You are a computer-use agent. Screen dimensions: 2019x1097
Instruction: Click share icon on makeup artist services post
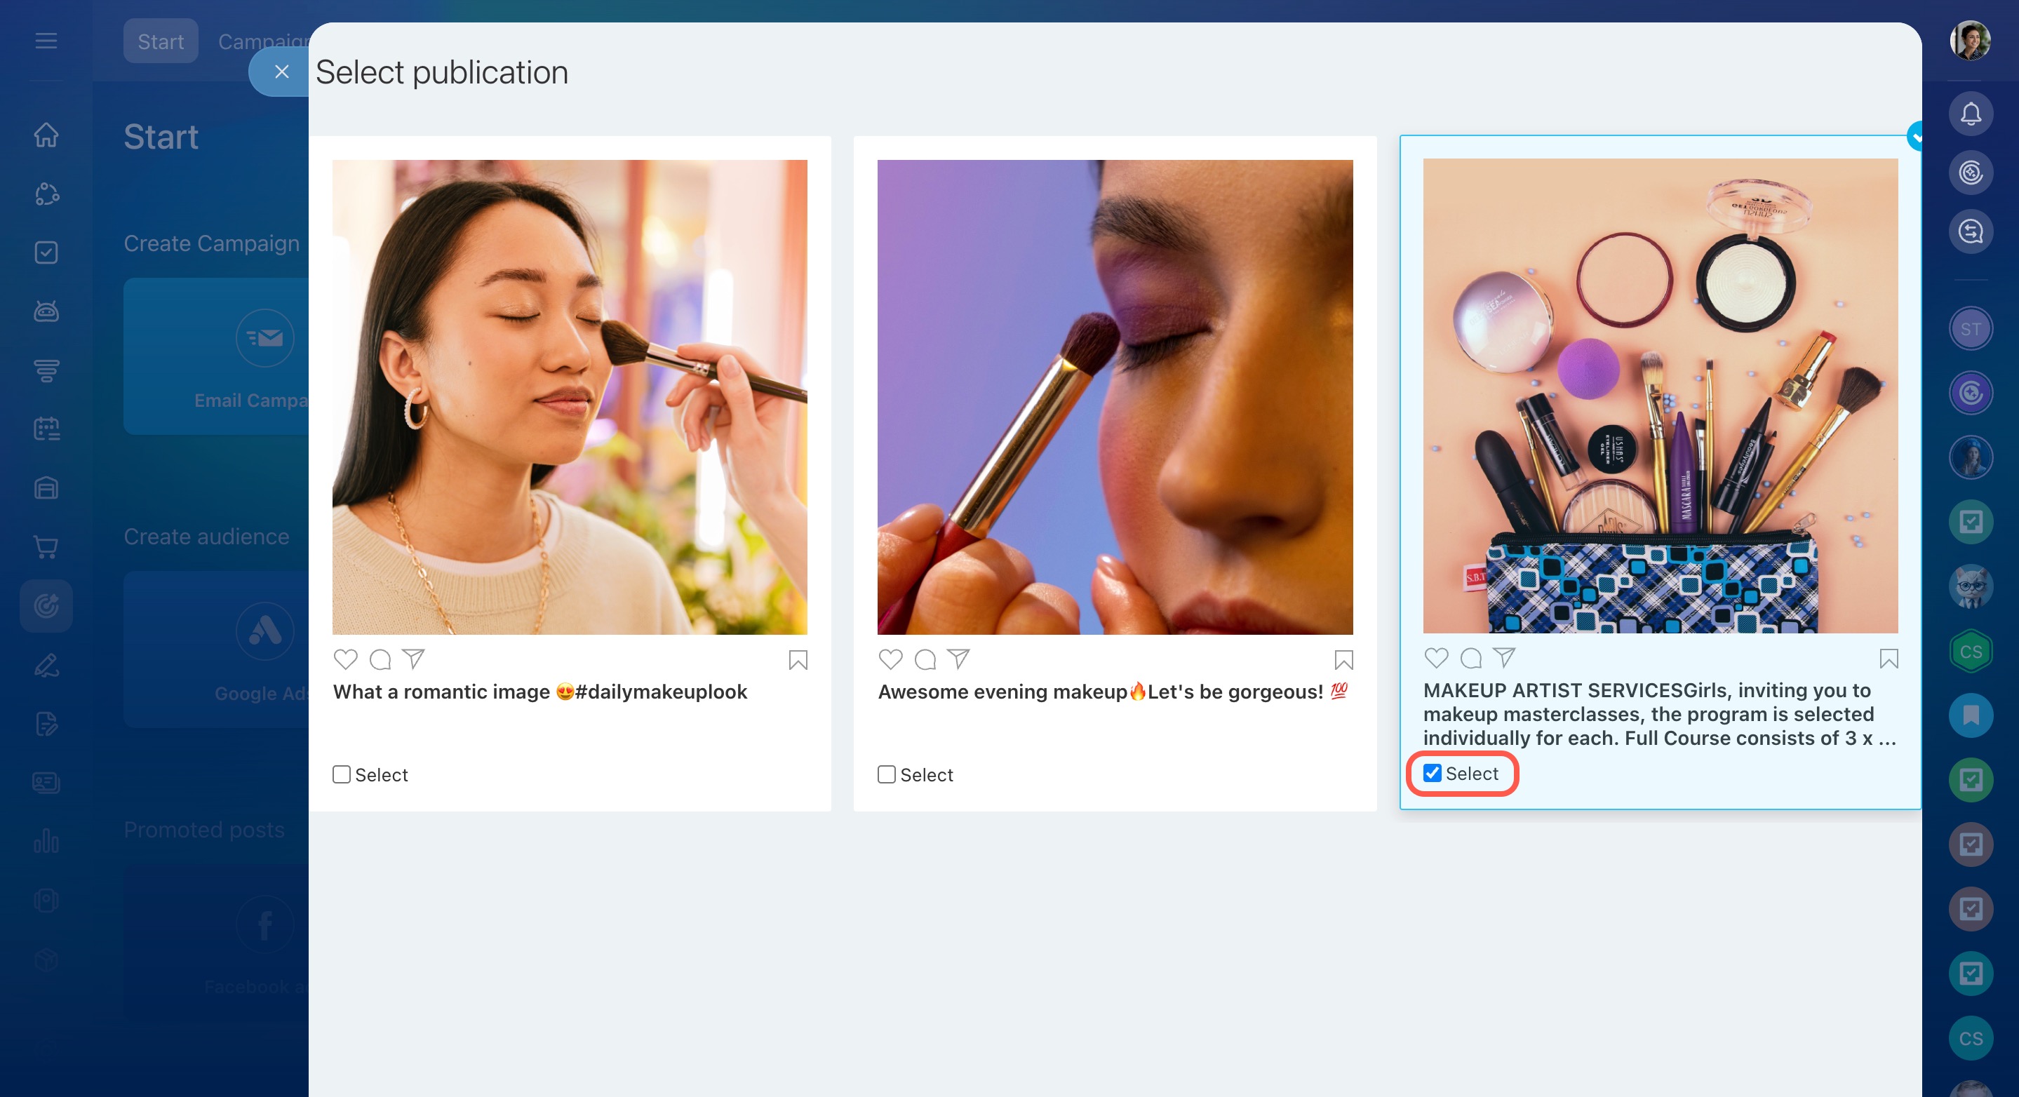point(1503,657)
